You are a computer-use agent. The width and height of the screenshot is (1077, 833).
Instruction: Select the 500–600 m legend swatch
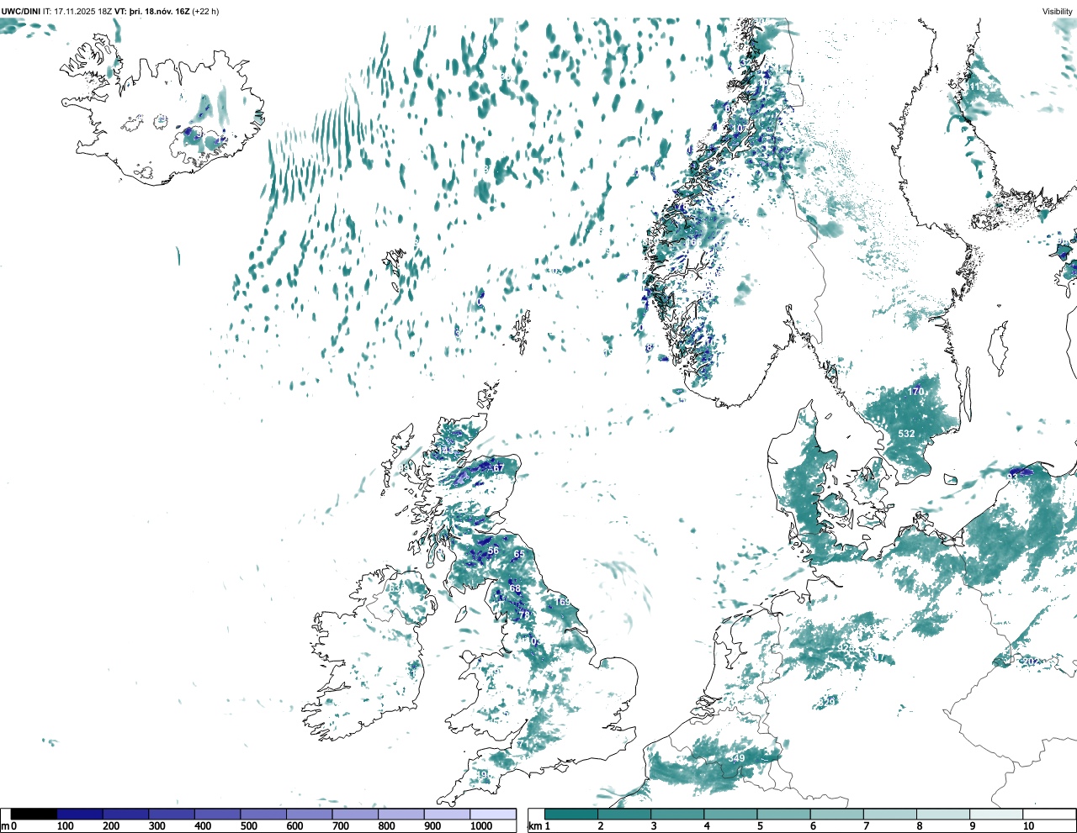263,814
